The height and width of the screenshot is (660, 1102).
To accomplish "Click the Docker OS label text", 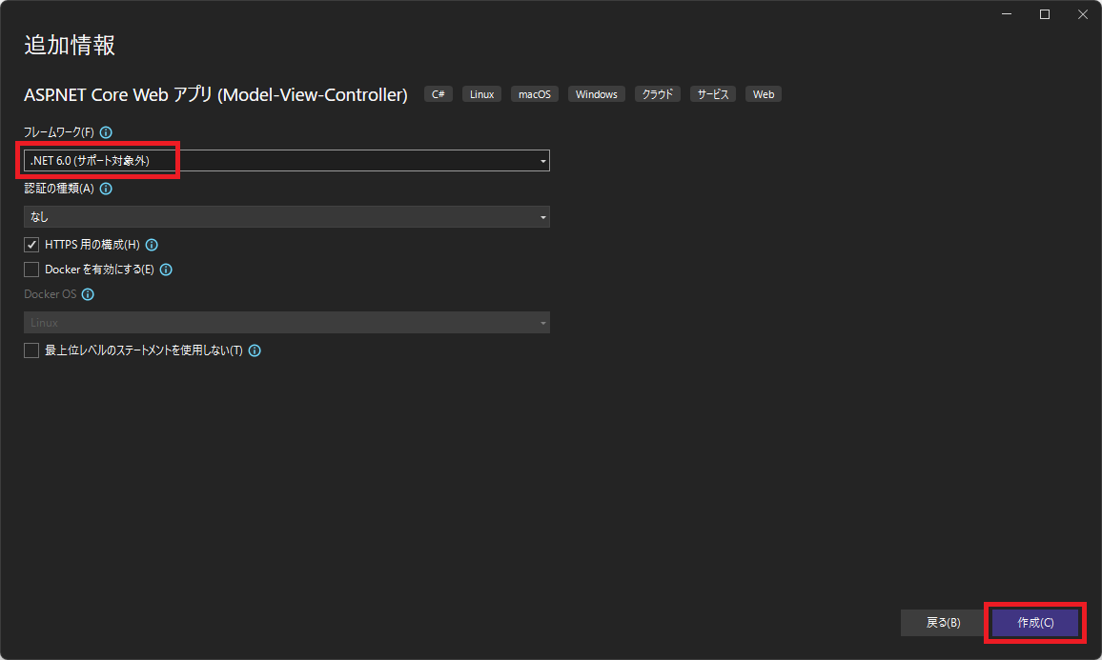I will 50,294.
